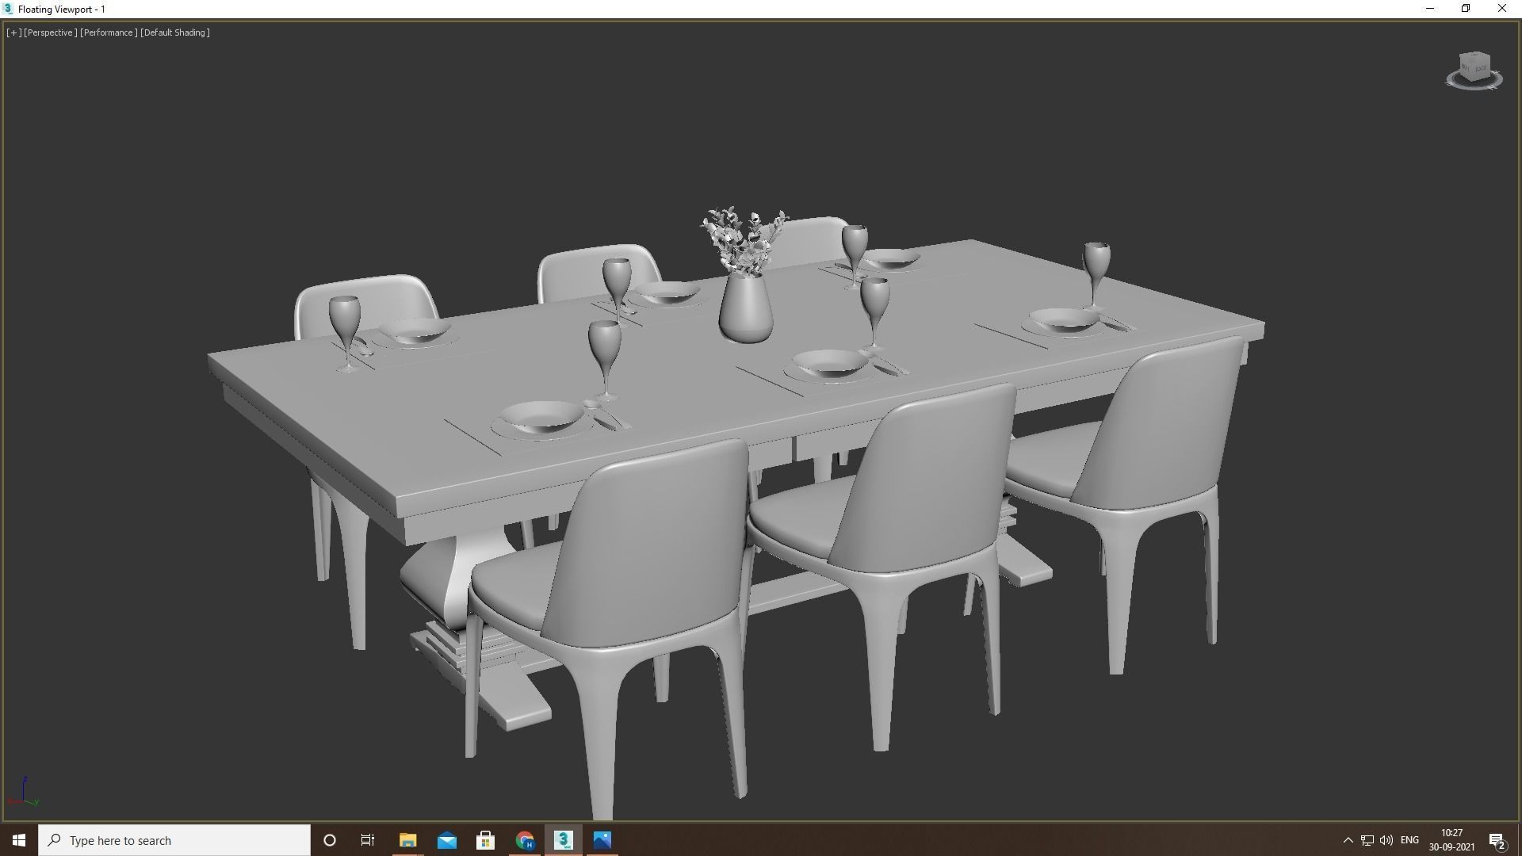Open Microsoft Store from the taskbar
The width and height of the screenshot is (1522, 856).
485,840
